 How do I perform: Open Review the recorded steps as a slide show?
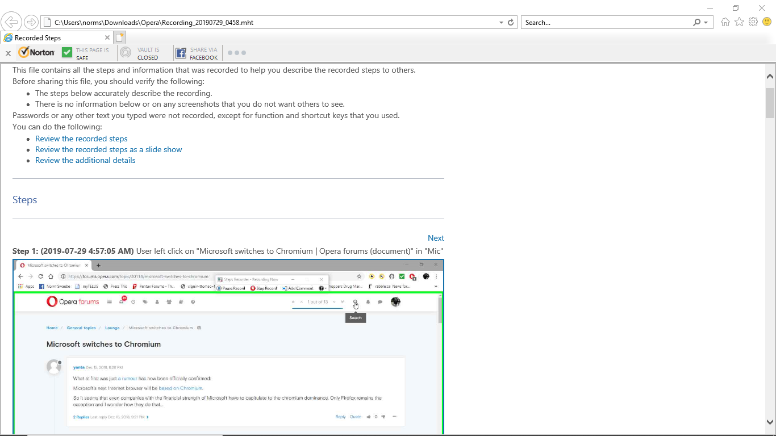click(109, 149)
